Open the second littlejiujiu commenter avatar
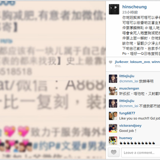The image size is (160, 160). pos(113,103)
